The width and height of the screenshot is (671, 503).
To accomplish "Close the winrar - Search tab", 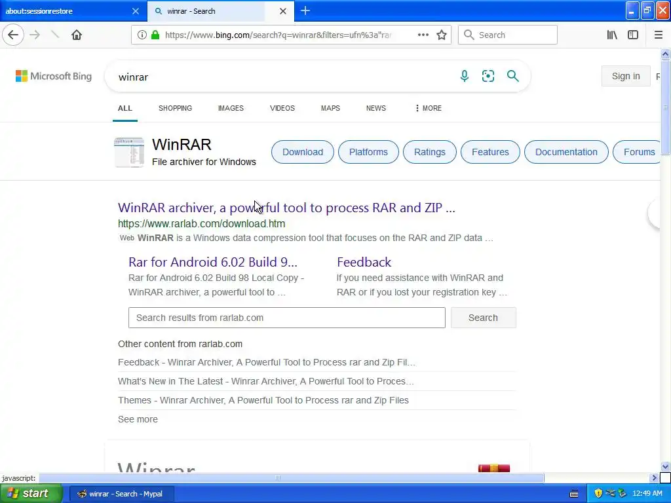I will (283, 11).
